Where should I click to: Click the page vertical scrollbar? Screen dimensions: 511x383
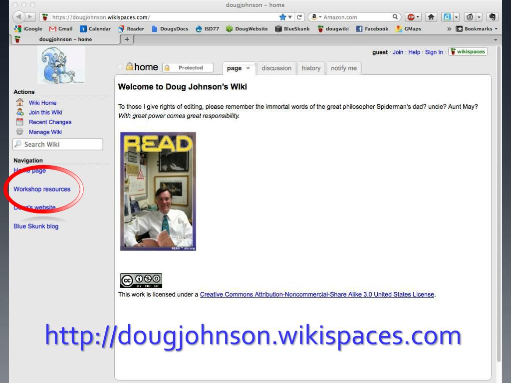(499, 205)
